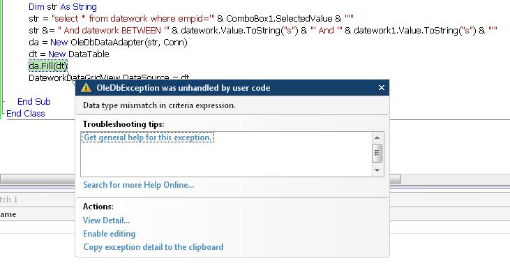This screenshot has height=268, width=510.
Task: Click the dt = New DataTable line
Action: tap(69, 54)
